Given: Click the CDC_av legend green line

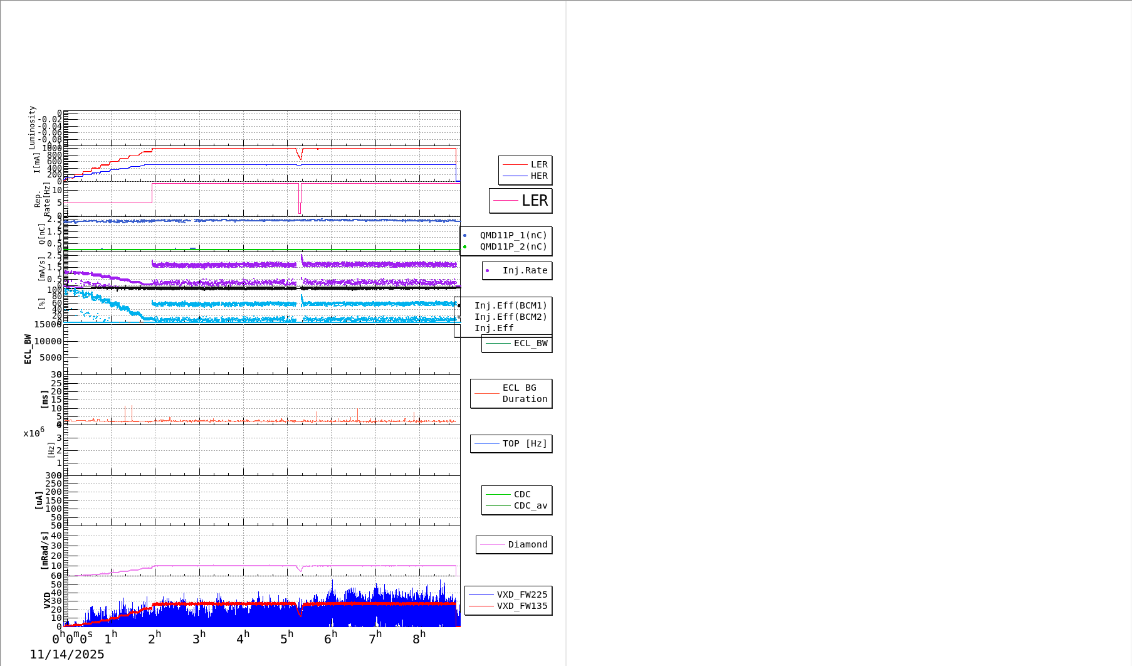Looking at the screenshot, I should [498, 506].
